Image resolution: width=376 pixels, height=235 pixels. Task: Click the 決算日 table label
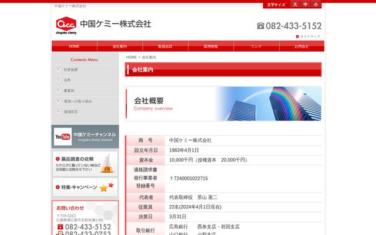(x=146, y=217)
